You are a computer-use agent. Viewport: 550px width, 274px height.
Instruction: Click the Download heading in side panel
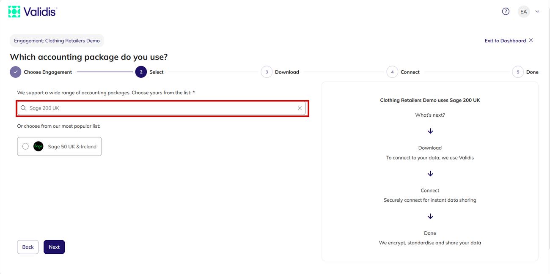click(430, 148)
